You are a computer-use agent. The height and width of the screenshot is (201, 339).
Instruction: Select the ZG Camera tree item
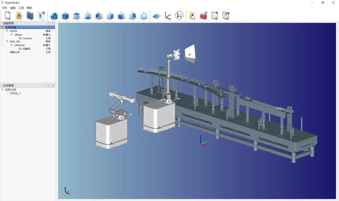click(x=25, y=38)
